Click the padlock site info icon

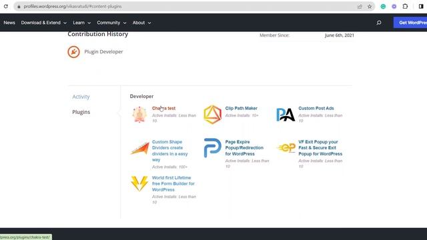[x=19, y=6]
